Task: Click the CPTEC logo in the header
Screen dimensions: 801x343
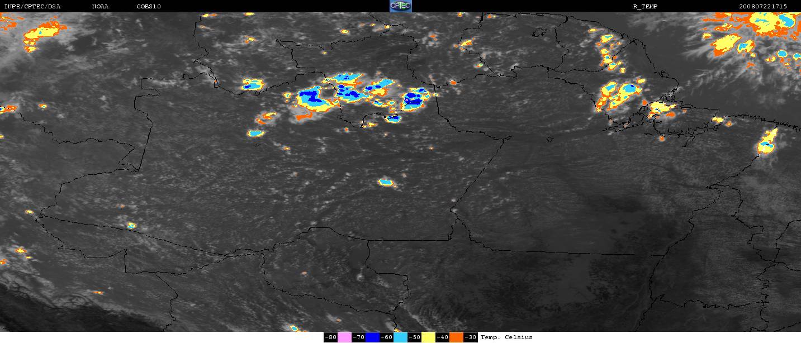Action: [400, 6]
